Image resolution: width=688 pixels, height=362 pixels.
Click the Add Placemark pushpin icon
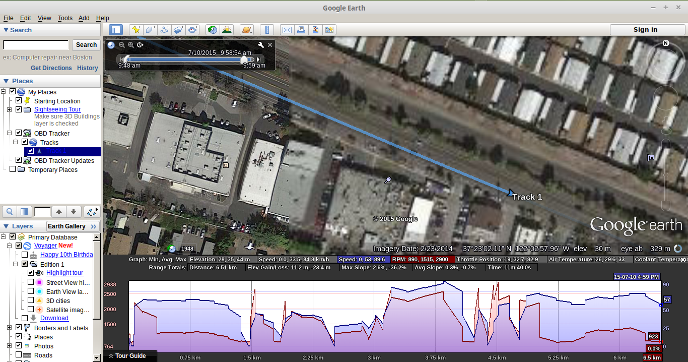[135, 30]
